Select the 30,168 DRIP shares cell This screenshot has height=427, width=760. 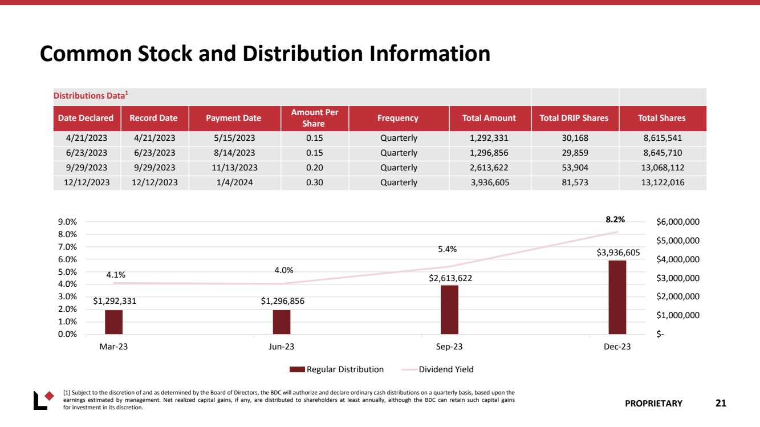click(574, 139)
